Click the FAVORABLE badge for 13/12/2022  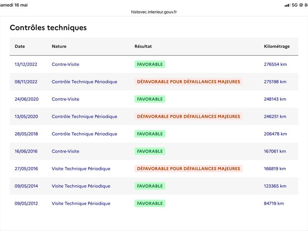pyautogui.click(x=150, y=64)
